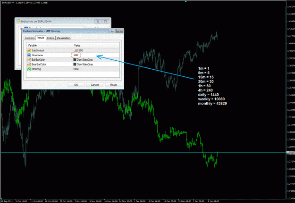Click the Reset button
Viewport: 295px width, 203px height.
click(113, 85)
